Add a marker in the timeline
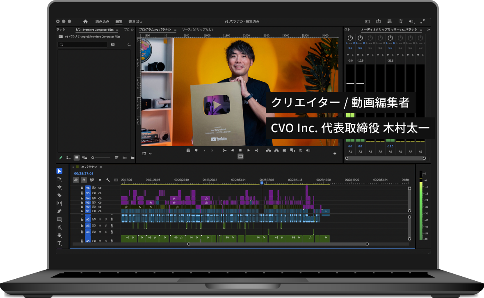 coord(100,180)
